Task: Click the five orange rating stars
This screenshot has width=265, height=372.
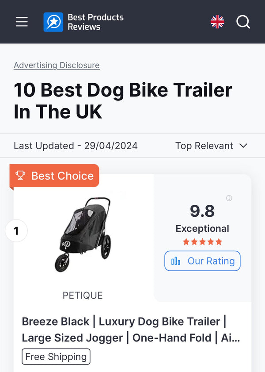Action: point(202,242)
